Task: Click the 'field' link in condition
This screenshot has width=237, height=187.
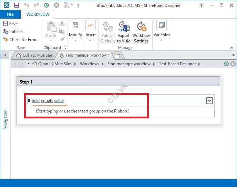Action: click(35, 101)
